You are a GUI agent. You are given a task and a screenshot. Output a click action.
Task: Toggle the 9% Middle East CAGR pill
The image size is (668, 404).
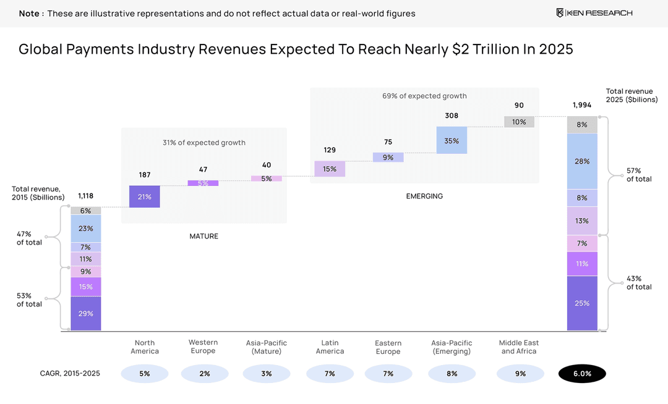pyautogui.click(x=519, y=373)
